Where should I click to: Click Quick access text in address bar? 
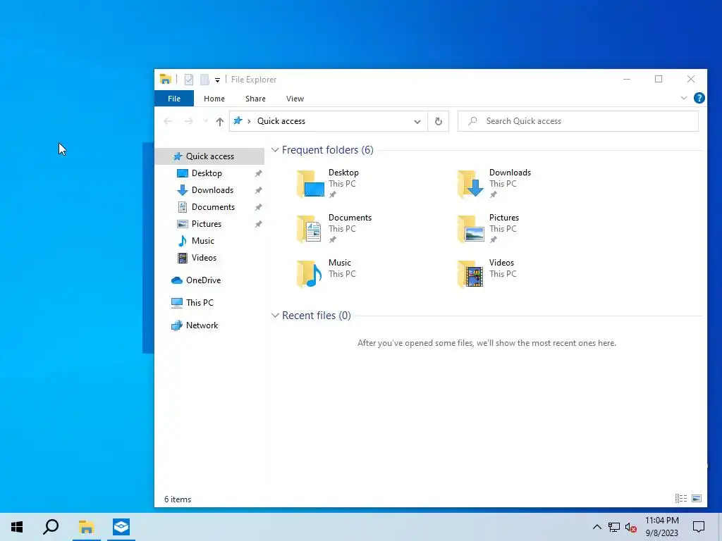281,121
